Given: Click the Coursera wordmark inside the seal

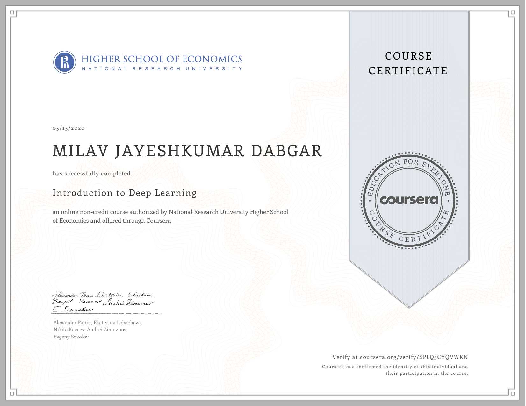Looking at the screenshot, I should click(x=409, y=200).
